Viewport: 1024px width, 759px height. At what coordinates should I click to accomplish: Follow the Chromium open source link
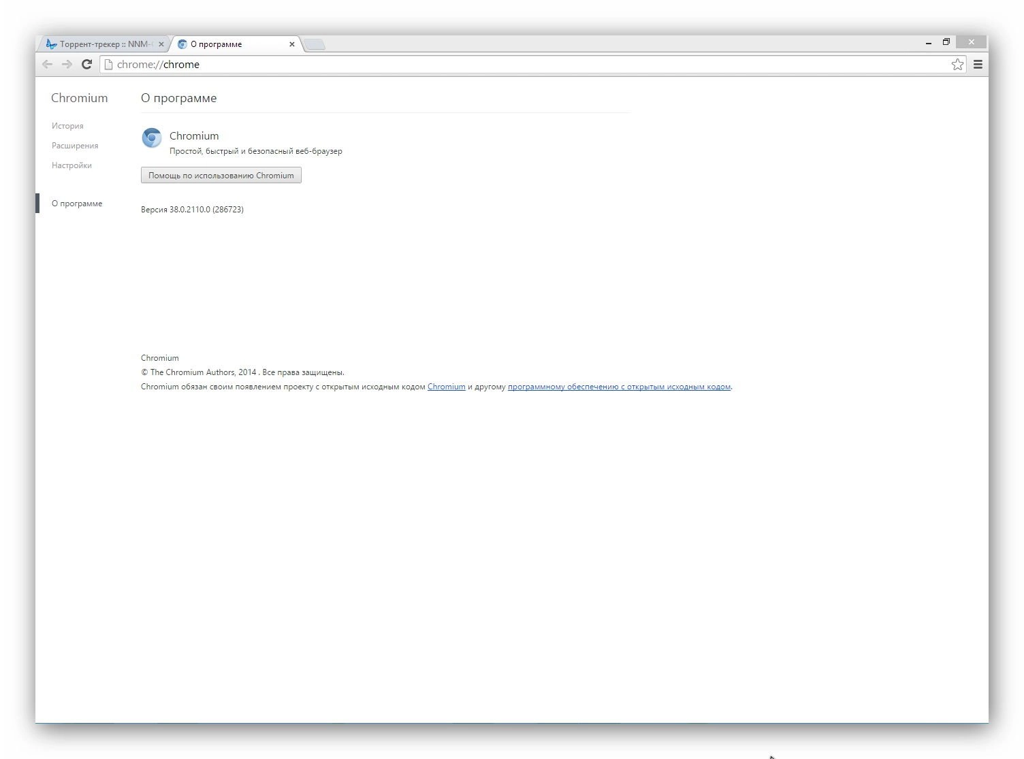(x=447, y=387)
